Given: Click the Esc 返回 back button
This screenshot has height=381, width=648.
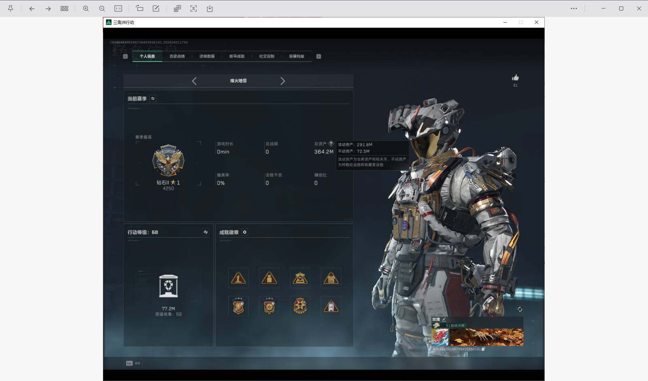Looking at the screenshot, I should coord(133,363).
